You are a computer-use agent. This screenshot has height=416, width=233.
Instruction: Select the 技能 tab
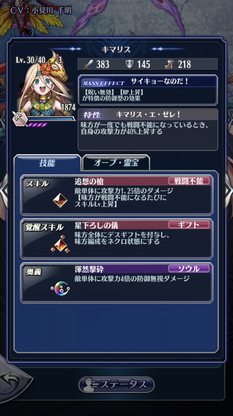(47, 163)
